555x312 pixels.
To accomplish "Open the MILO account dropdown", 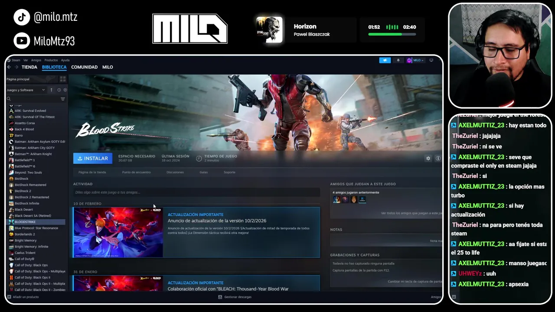I will coord(415,60).
